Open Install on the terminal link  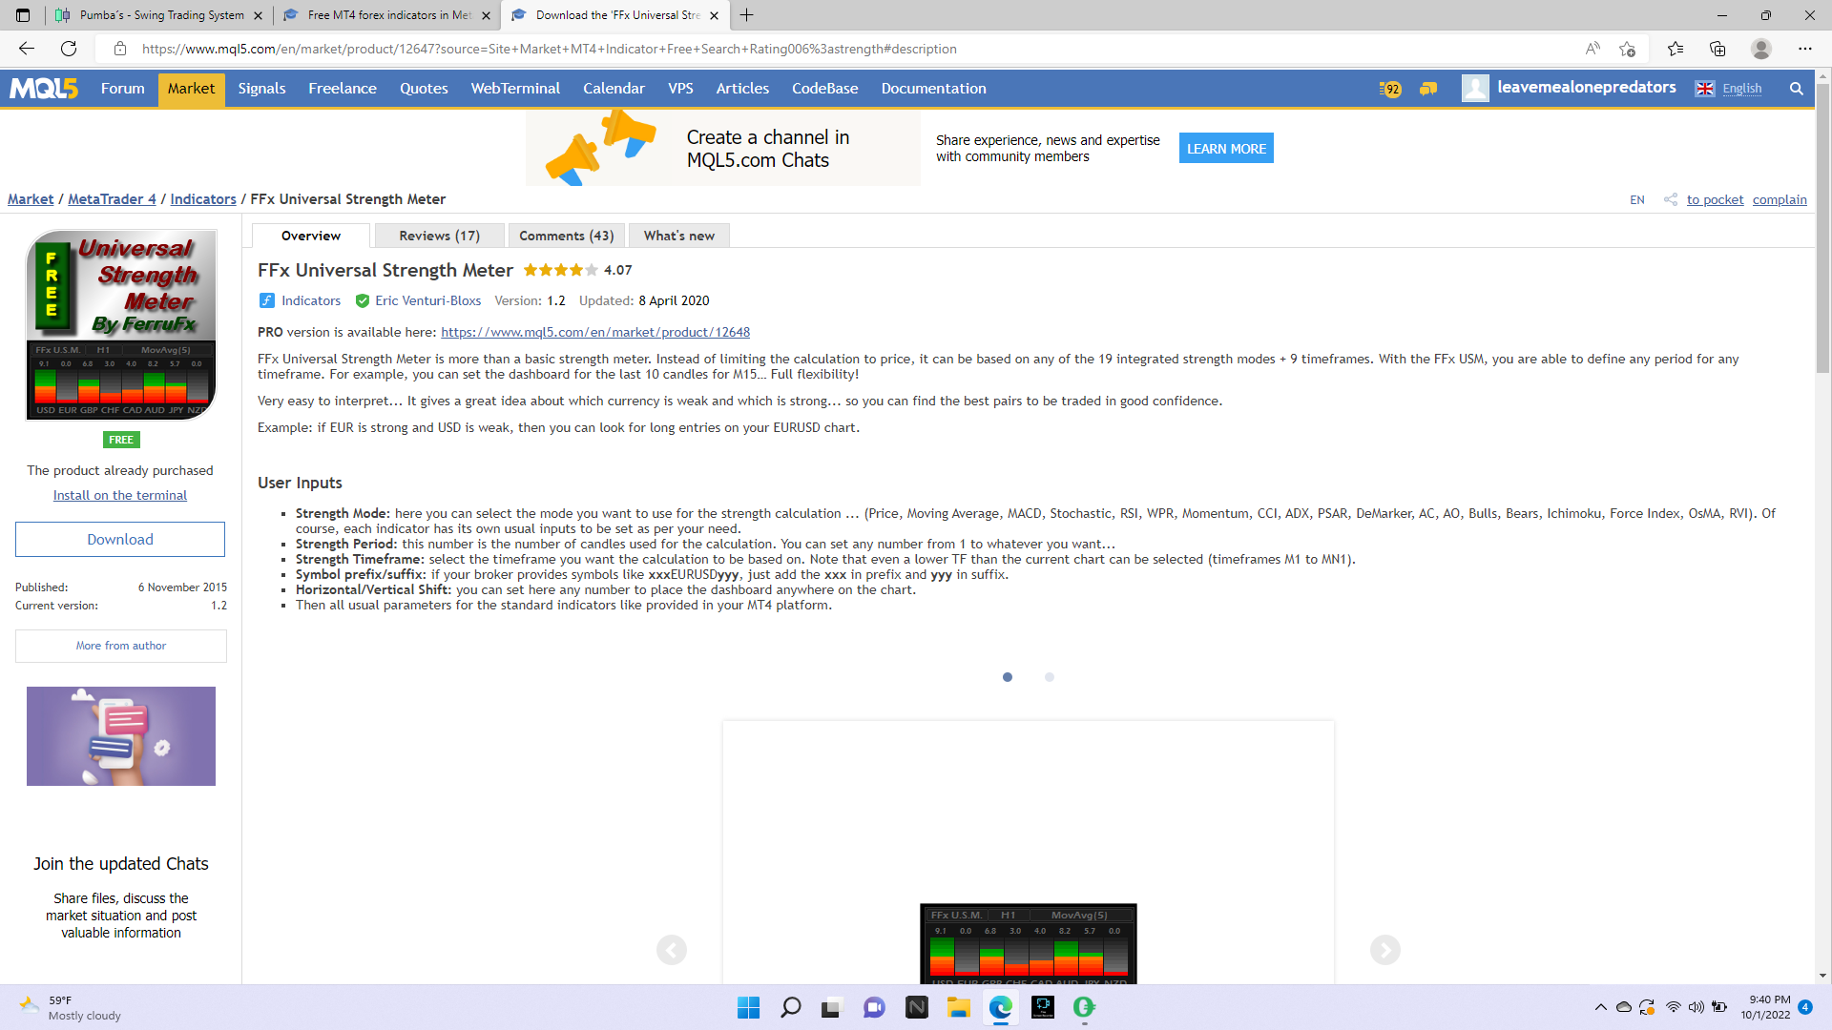120,495
